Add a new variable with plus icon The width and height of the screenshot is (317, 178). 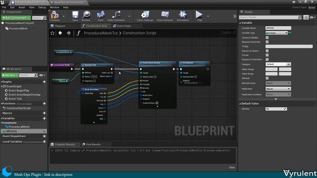(x=44, y=119)
